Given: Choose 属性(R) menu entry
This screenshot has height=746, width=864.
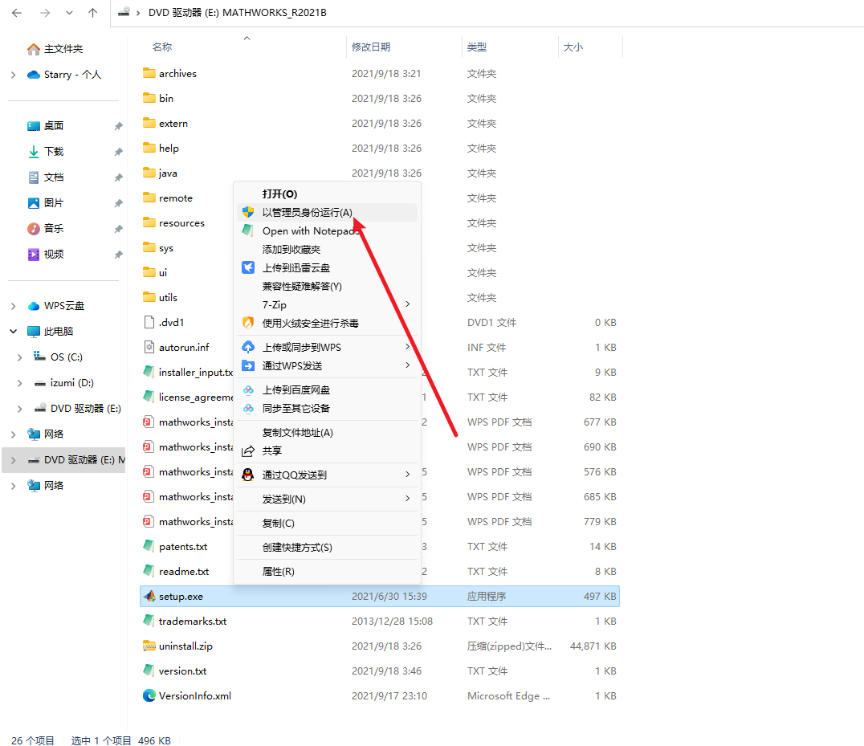Looking at the screenshot, I should 328,572.
